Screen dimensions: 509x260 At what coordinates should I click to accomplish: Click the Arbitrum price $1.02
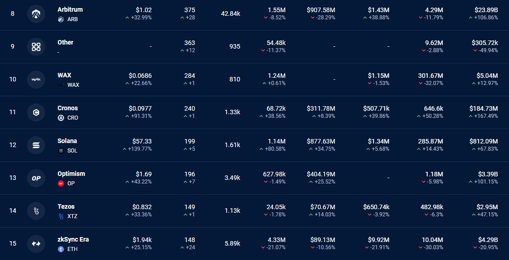coord(144,10)
